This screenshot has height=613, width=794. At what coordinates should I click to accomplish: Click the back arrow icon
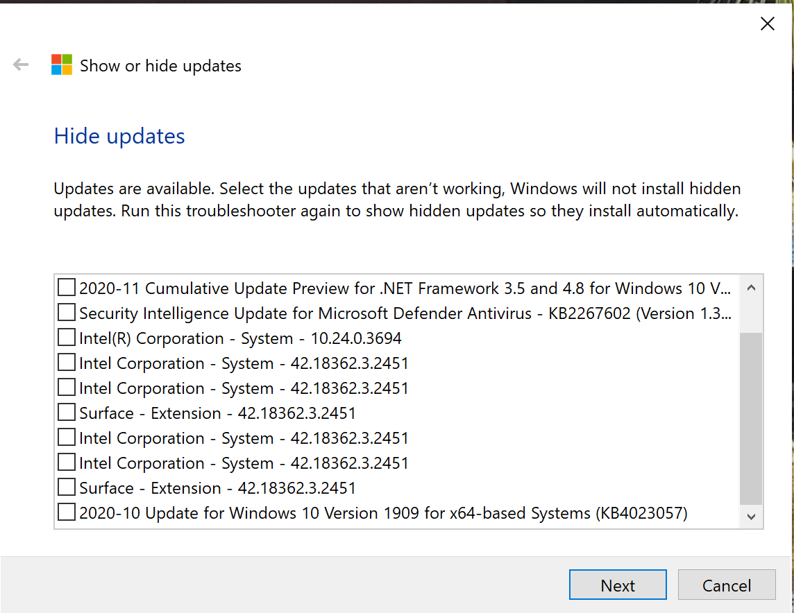pyautogui.click(x=21, y=65)
